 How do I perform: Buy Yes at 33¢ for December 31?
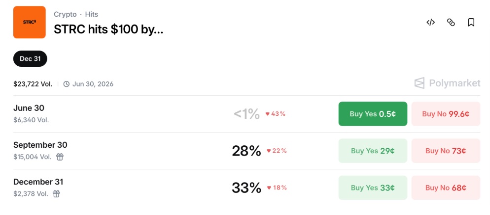[373, 188]
